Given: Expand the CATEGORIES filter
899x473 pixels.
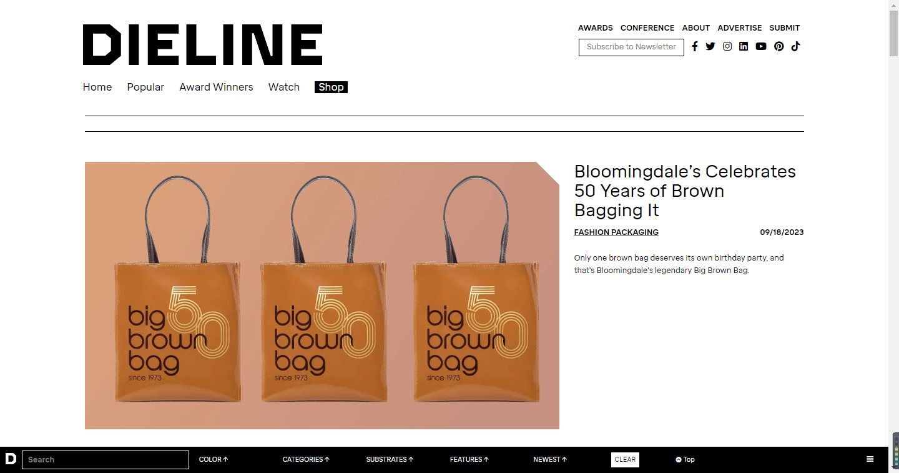Looking at the screenshot, I should point(306,459).
